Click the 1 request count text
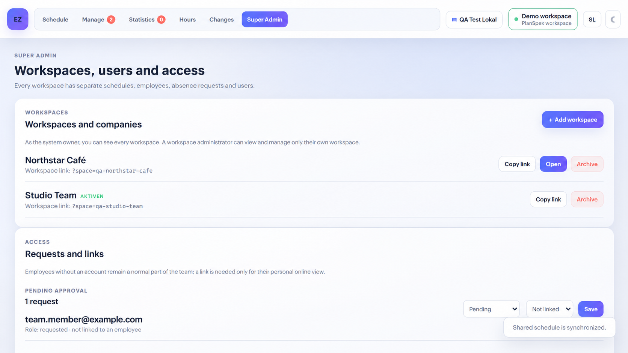 [x=42, y=302]
